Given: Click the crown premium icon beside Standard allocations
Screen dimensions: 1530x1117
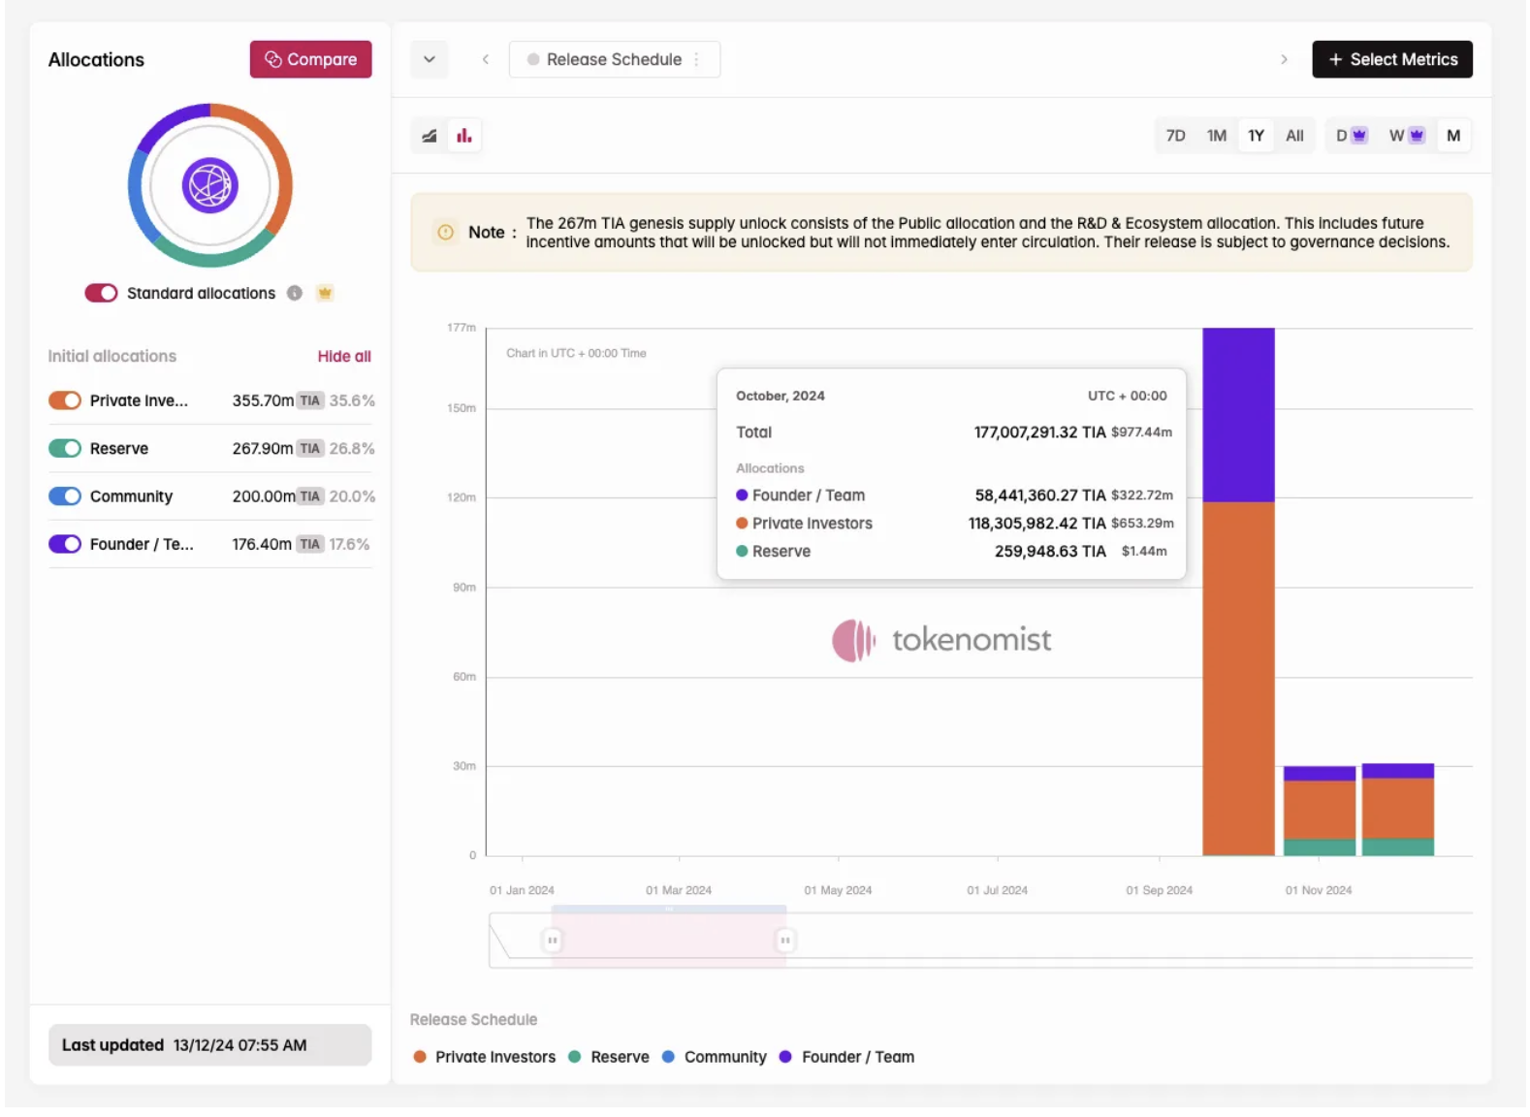Looking at the screenshot, I should coord(325,293).
